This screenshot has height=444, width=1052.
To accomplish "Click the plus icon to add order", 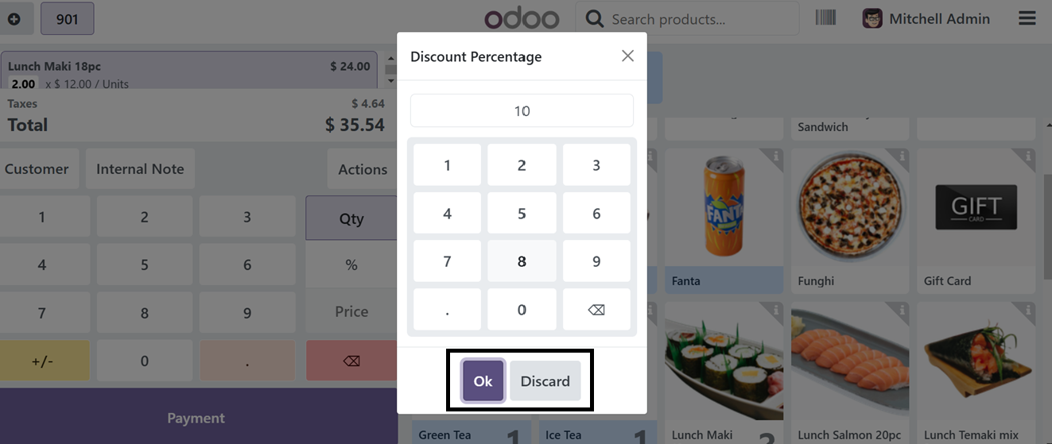I will (14, 18).
